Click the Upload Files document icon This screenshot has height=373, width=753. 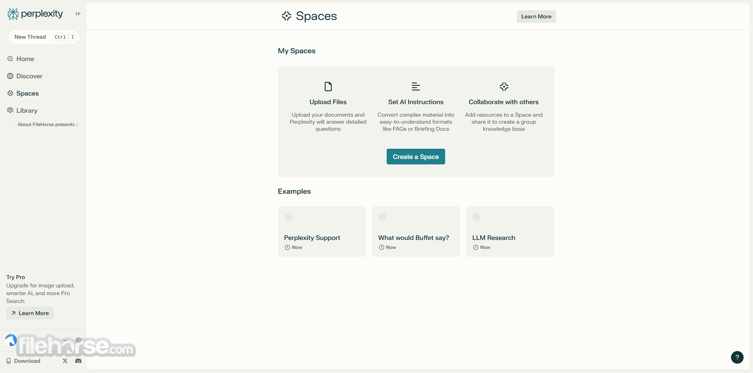click(328, 87)
